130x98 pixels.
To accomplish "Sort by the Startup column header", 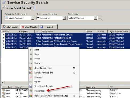I will point(102,32).
